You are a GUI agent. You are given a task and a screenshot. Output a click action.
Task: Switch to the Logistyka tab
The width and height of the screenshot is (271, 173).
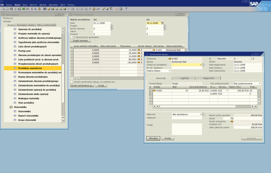184,78
